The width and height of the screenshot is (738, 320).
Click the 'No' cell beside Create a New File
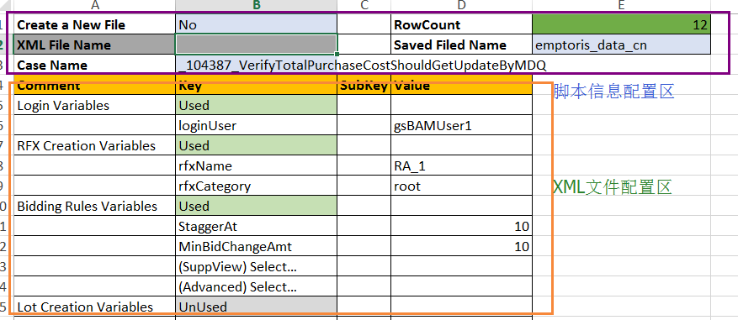click(257, 24)
